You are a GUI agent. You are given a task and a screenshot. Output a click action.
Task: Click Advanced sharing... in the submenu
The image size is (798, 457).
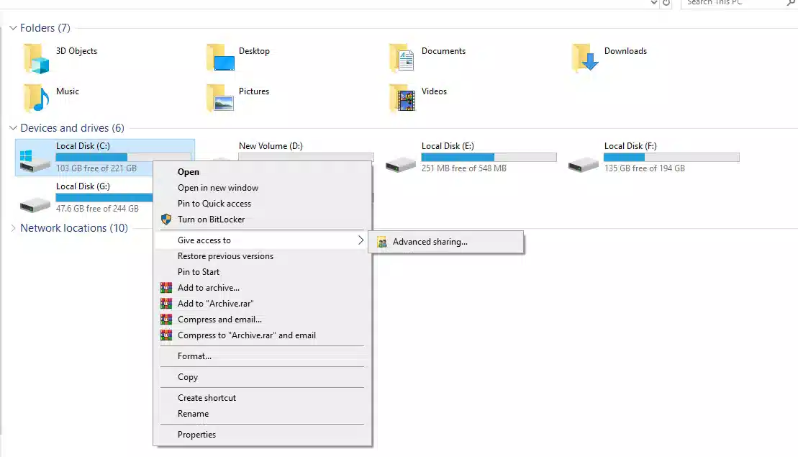(430, 242)
